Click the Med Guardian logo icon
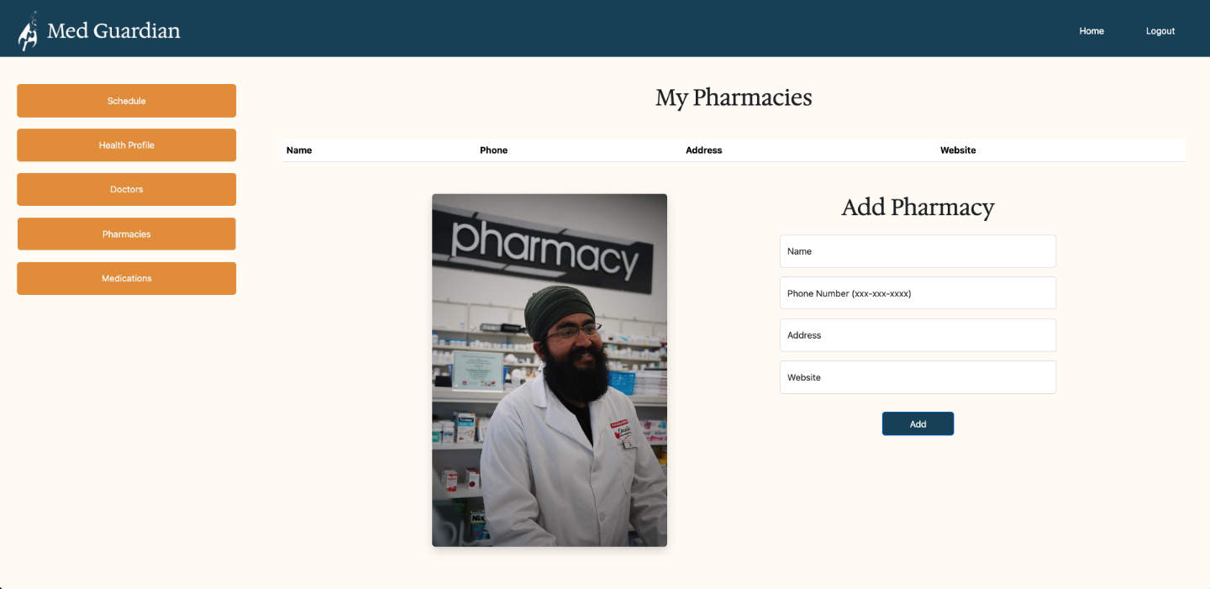This screenshot has height=589, width=1210. pyautogui.click(x=28, y=31)
